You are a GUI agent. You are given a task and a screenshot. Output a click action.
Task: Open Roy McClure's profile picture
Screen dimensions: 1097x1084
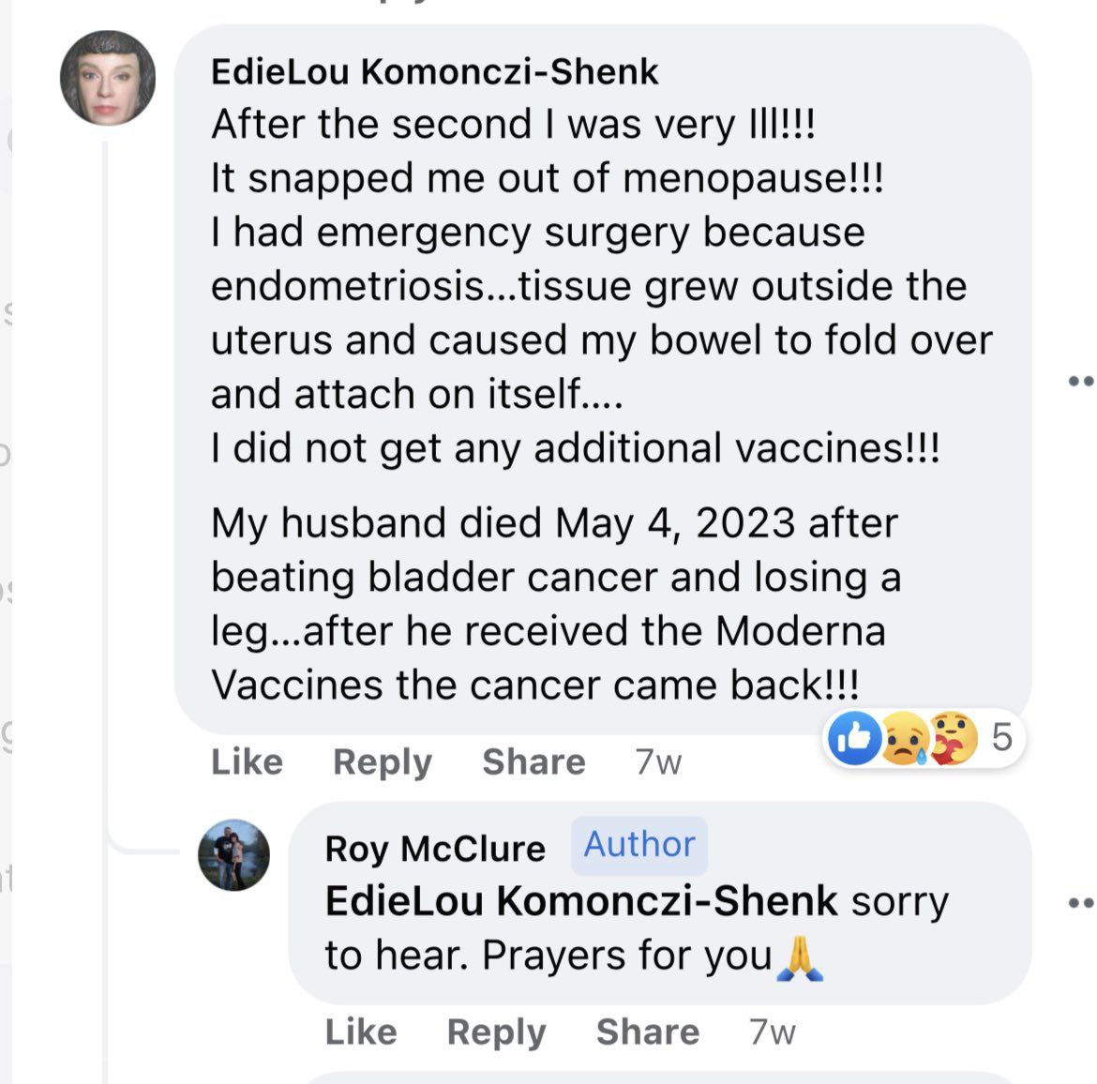[x=233, y=854]
